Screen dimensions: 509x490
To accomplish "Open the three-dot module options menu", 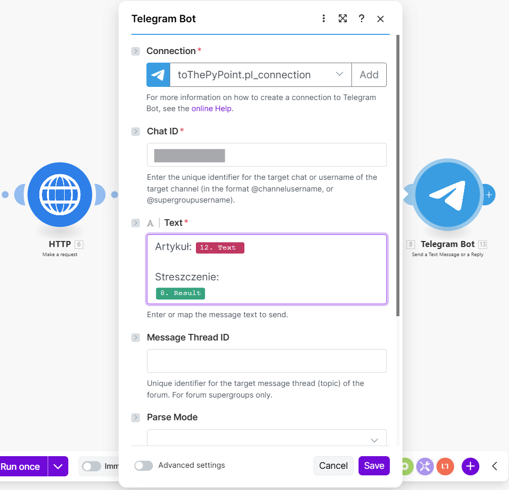I will (323, 19).
